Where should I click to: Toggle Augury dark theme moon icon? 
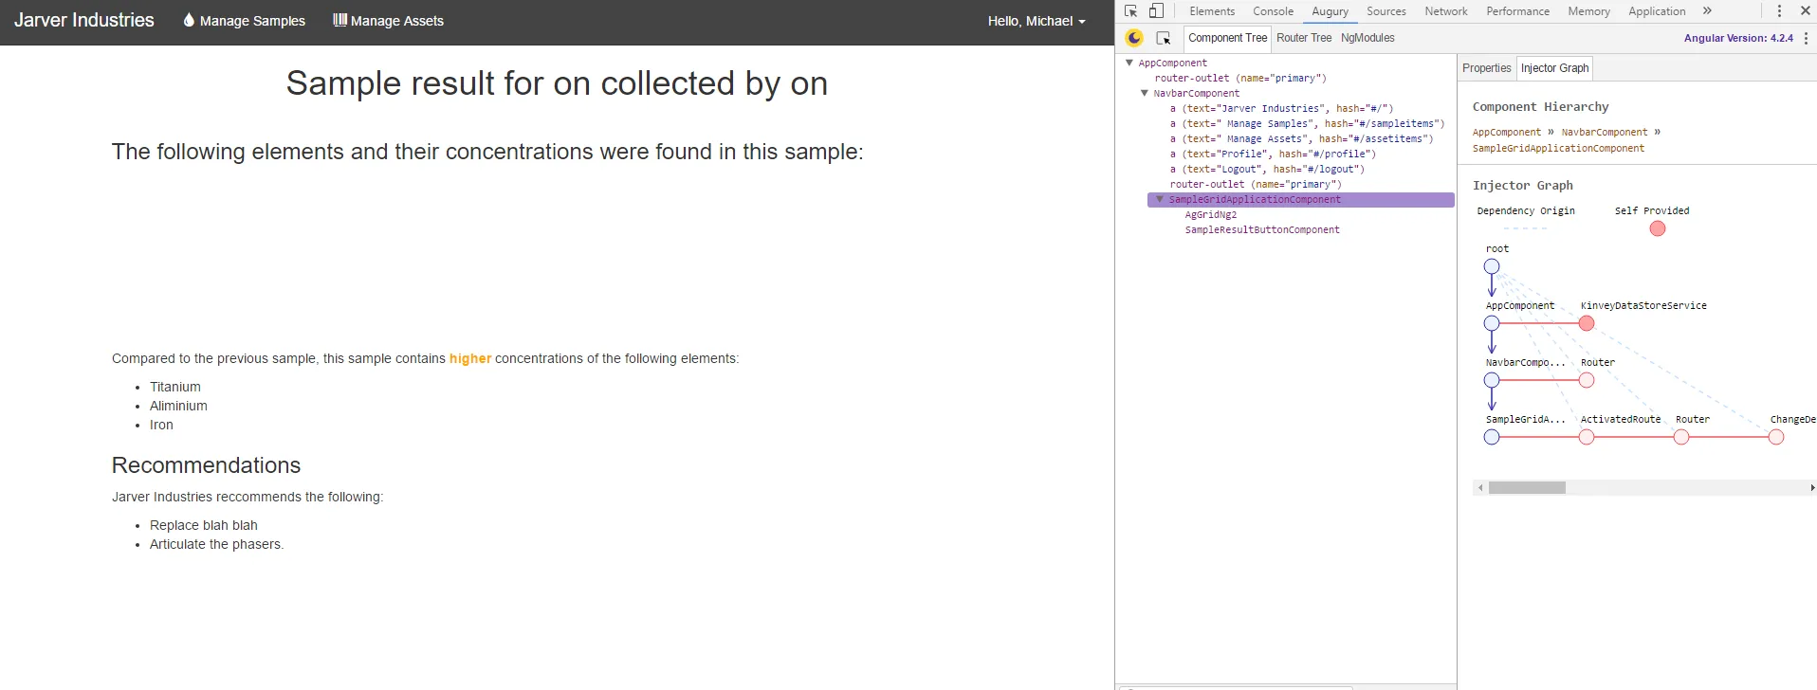pyautogui.click(x=1134, y=38)
